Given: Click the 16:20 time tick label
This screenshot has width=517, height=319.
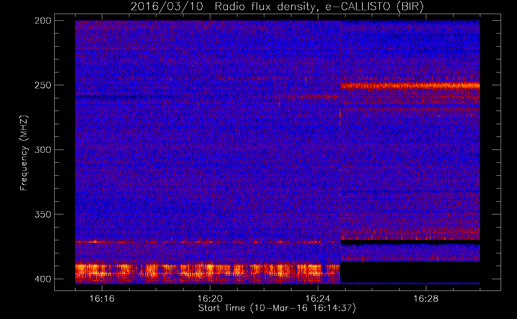Looking at the screenshot, I should pos(210,299).
